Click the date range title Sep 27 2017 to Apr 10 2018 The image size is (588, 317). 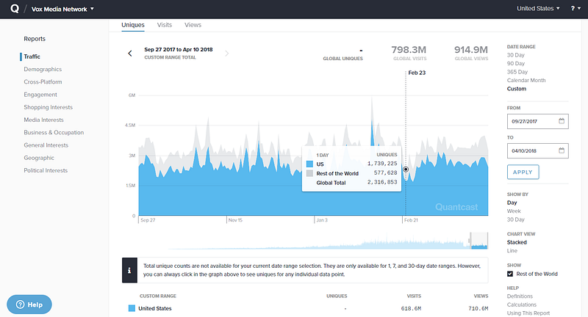pos(179,49)
